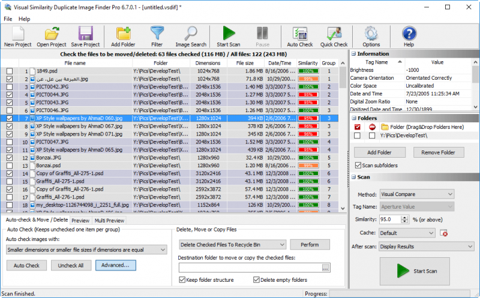Run Quick Check from toolbar
The image size is (480, 298).
334,34
